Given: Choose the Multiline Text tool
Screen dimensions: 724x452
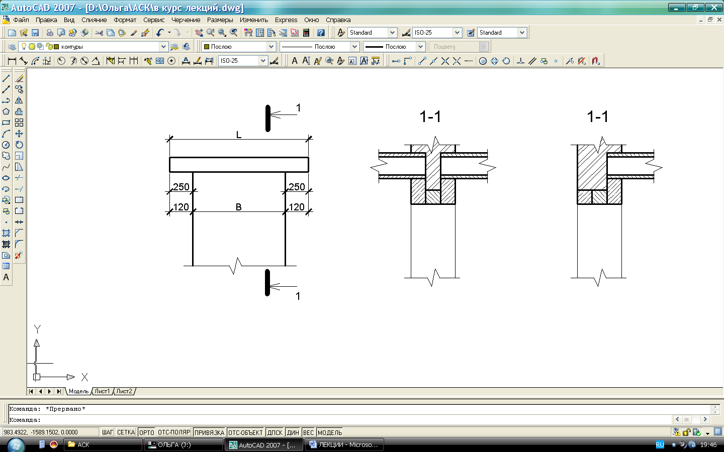Looking at the screenshot, I should coord(6,277).
